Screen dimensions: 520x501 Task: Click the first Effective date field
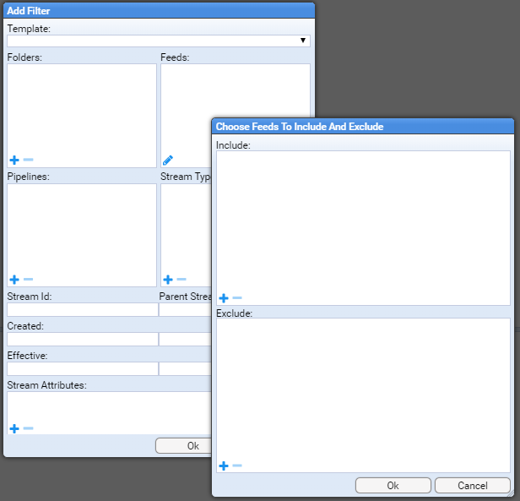tap(82, 368)
